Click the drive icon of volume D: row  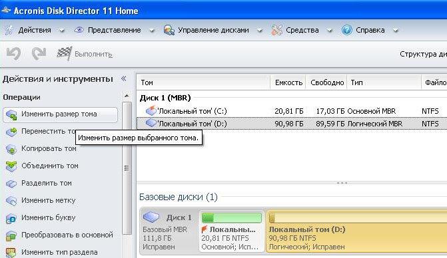tap(151, 123)
